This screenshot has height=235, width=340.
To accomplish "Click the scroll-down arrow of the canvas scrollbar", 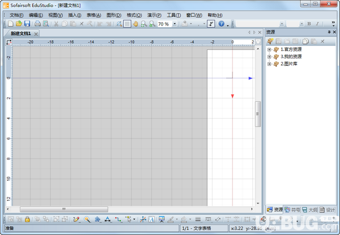I will pos(258,203).
